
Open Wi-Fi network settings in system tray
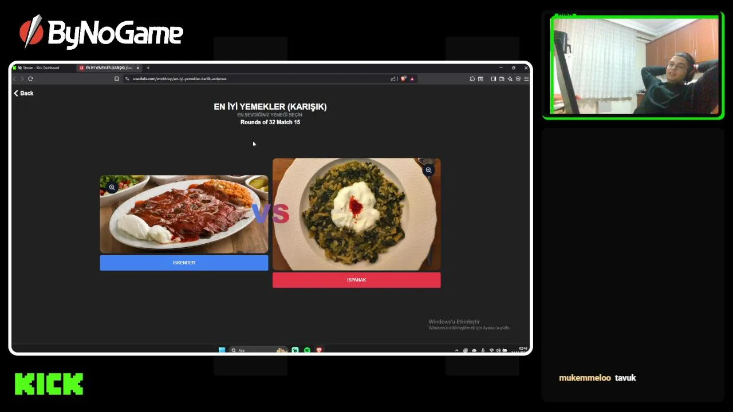tap(491, 350)
